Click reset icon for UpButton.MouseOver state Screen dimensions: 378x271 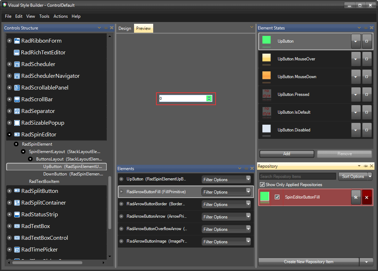[x=367, y=59]
